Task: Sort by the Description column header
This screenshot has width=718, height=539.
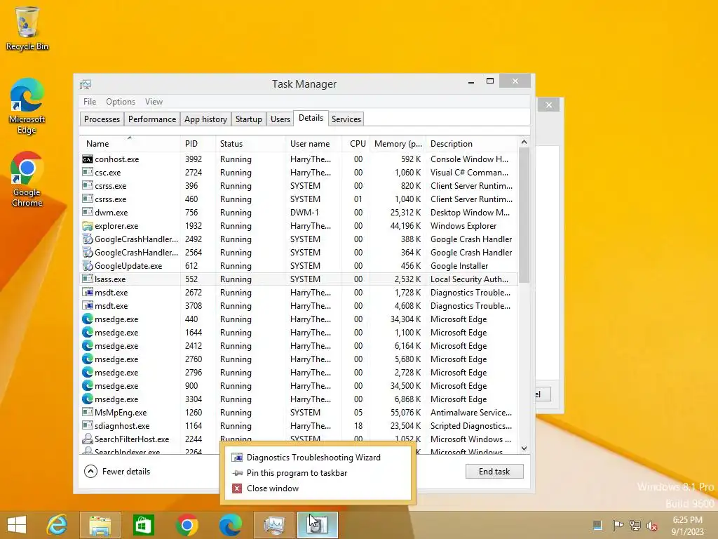Action: [x=472, y=143]
